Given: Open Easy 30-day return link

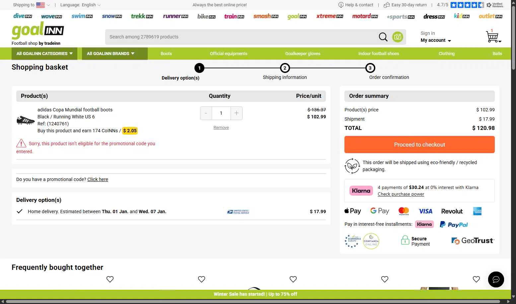Looking at the screenshot, I should point(405,5).
